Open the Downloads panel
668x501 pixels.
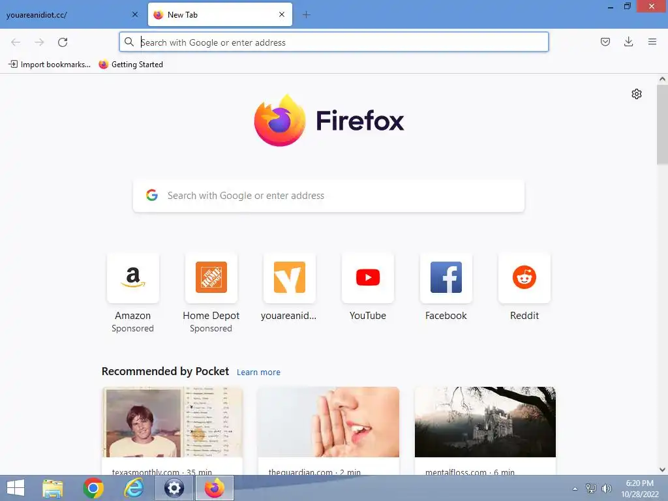point(628,42)
